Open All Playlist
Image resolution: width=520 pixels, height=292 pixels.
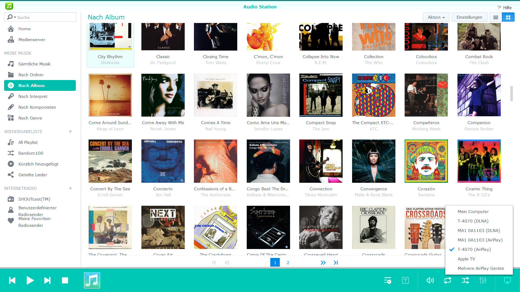click(x=40, y=142)
